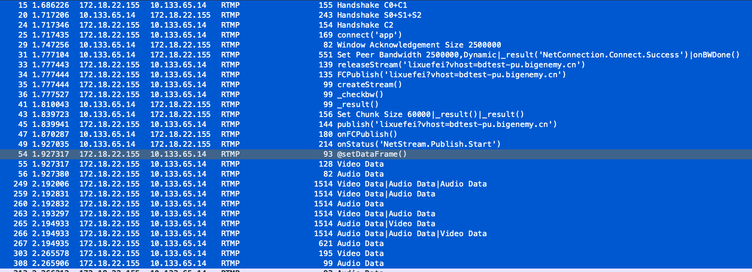Click the Set Peer Bandwidth packet row
Image resolution: width=752 pixels, height=272 pixels.
pyautogui.click(x=538, y=55)
